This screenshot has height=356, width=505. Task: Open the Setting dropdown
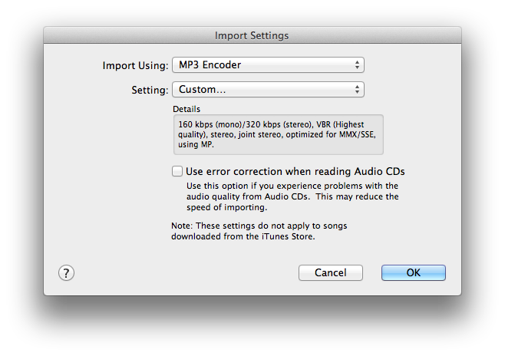tap(267, 90)
